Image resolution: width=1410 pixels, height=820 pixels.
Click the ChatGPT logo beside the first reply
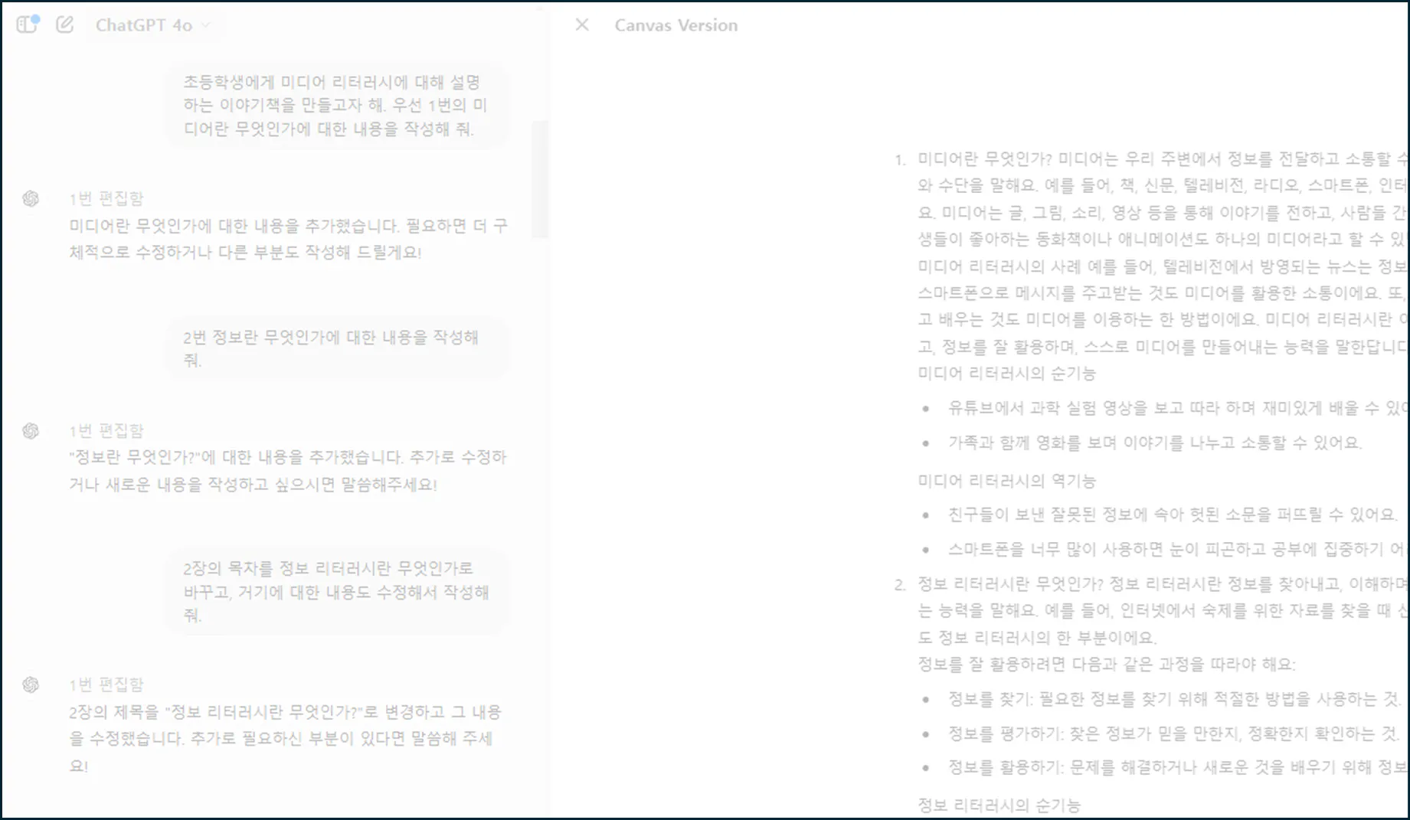point(31,199)
